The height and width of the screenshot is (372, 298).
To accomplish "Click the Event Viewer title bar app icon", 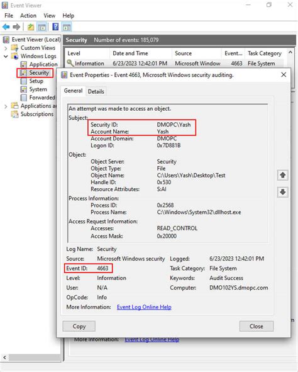I will pyautogui.click(x=5, y=5).
